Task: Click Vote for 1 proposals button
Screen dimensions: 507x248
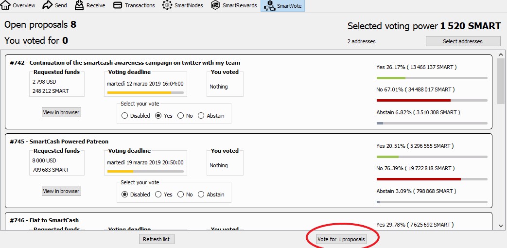Action: tap(341, 239)
